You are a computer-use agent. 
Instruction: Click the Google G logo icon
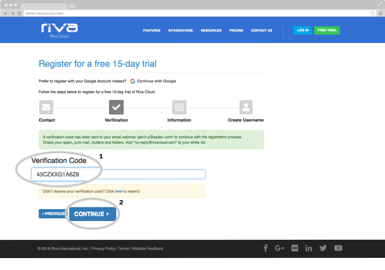tap(133, 81)
